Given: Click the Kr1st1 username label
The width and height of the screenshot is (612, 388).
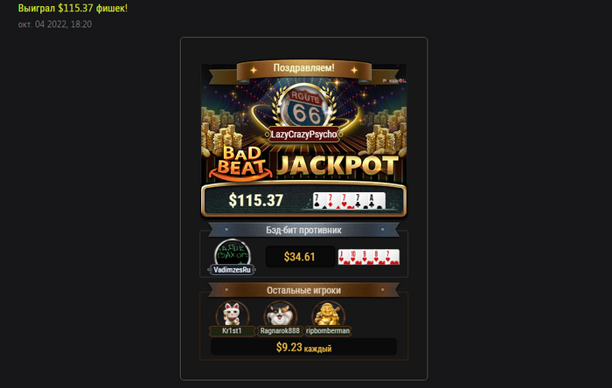Looking at the screenshot, I should [232, 330].
